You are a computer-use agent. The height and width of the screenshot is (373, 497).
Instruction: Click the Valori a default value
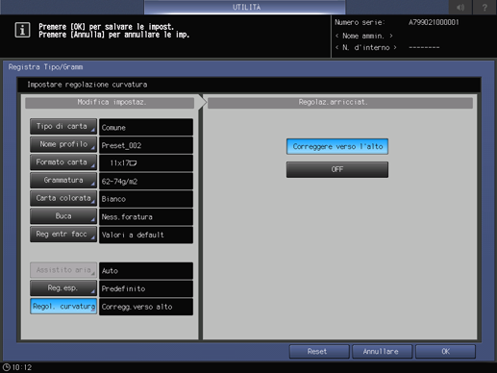(x=146, y=235)
